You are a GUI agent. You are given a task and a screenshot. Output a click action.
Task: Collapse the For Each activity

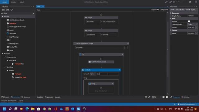point(119,70)
